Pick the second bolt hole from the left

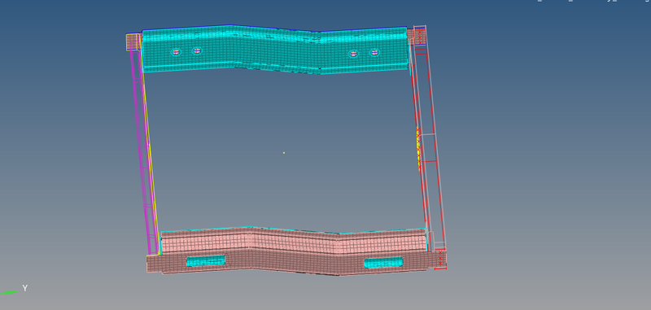197,51
